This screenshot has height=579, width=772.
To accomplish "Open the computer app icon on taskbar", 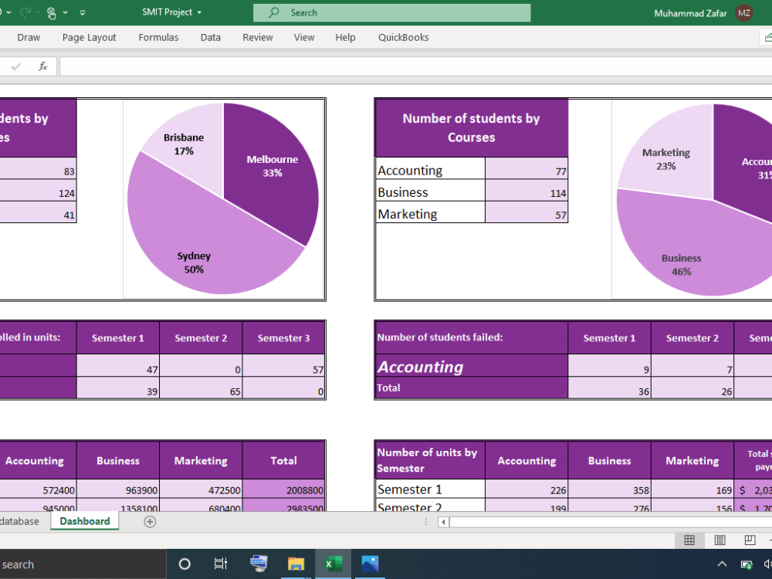I will [x=259, y=564].
